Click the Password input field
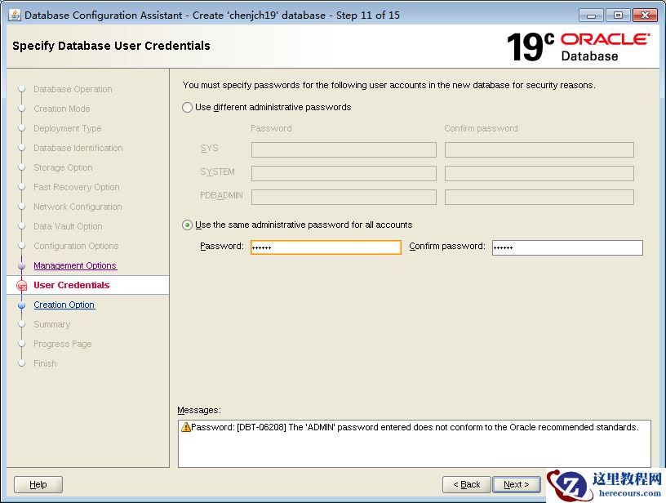 click(x=326, y=247)
